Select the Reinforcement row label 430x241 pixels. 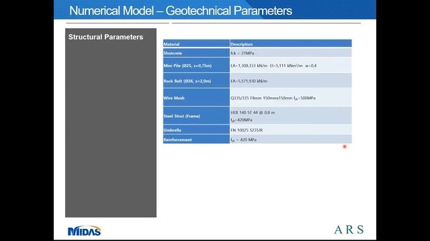[196, 139]
